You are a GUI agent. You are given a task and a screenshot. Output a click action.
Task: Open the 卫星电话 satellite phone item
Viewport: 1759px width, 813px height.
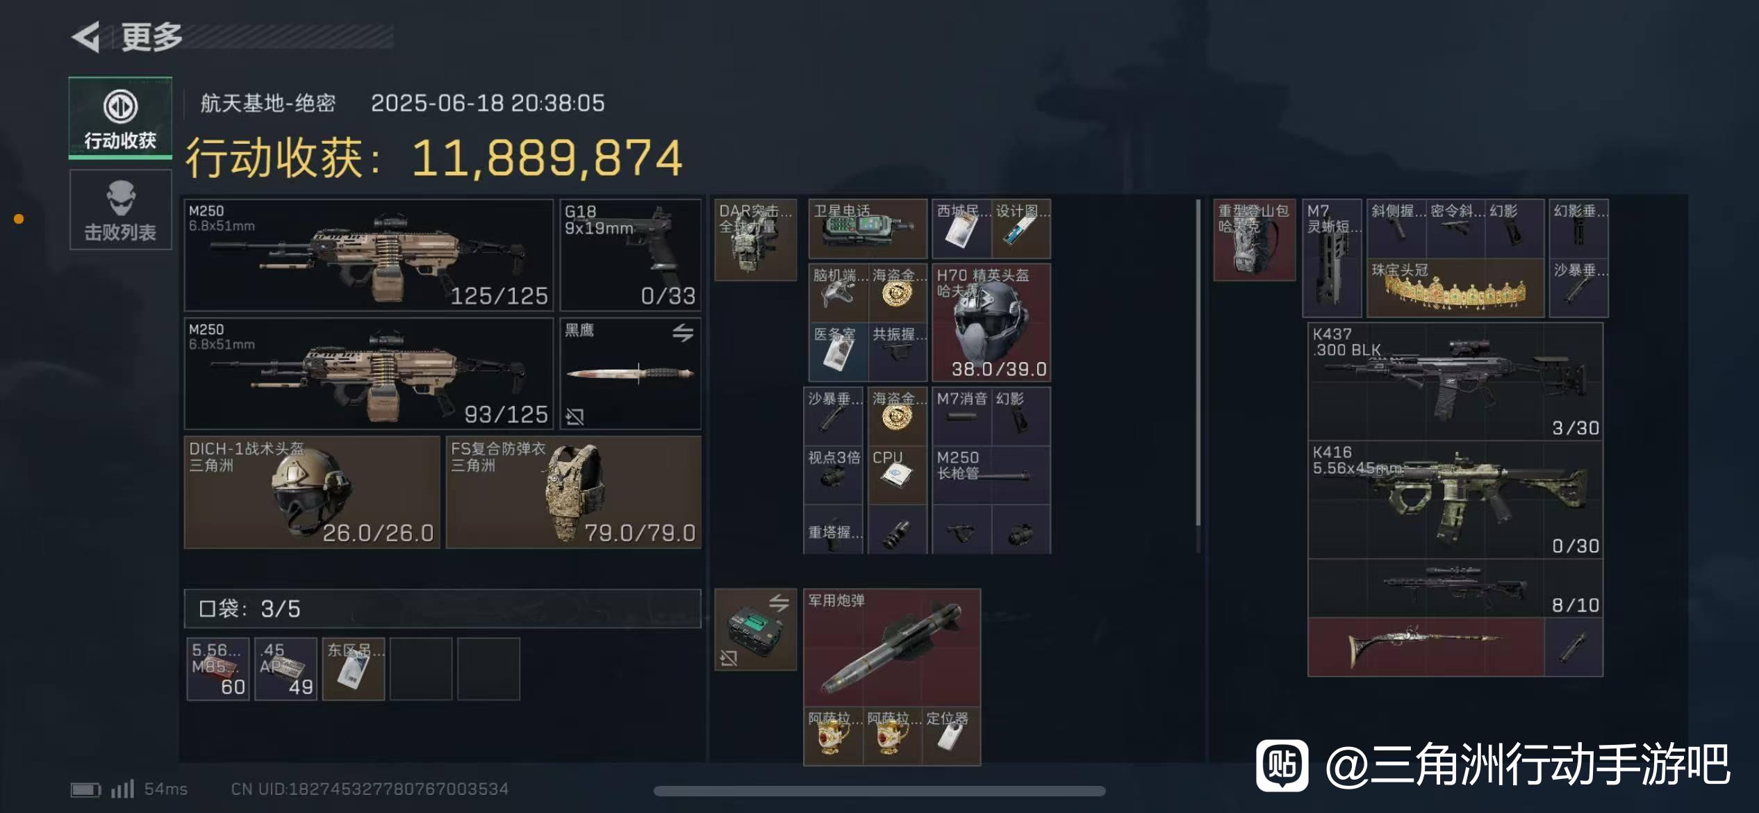click(x=868, y=229)
